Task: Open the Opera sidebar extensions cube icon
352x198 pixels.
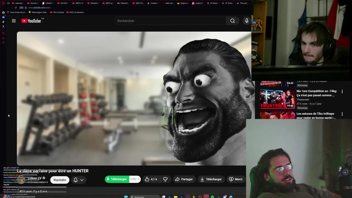Action: [x=3, y=42]
